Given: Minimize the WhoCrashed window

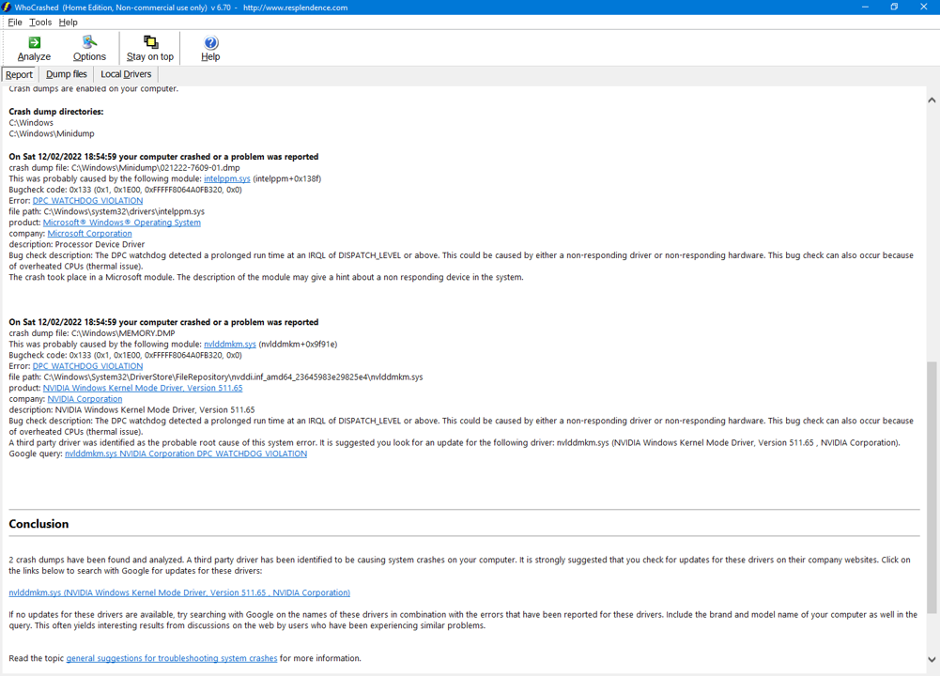Looking at the screenshot, I should (x=865, y=8).
